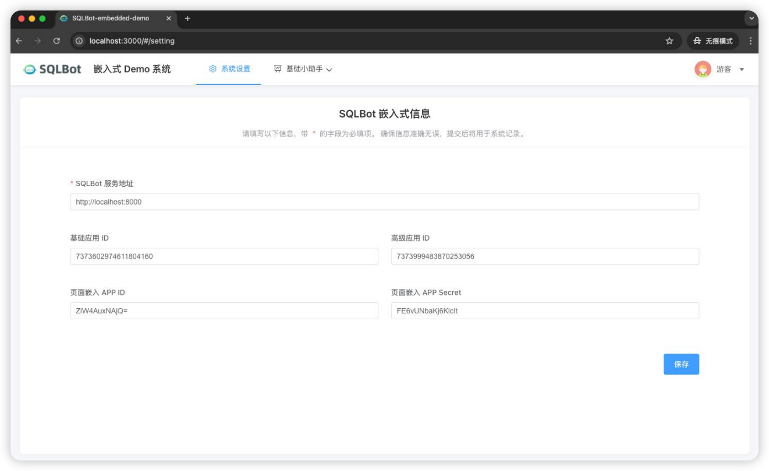Click the gear icon in 系统设置 tab

[212, 69]
